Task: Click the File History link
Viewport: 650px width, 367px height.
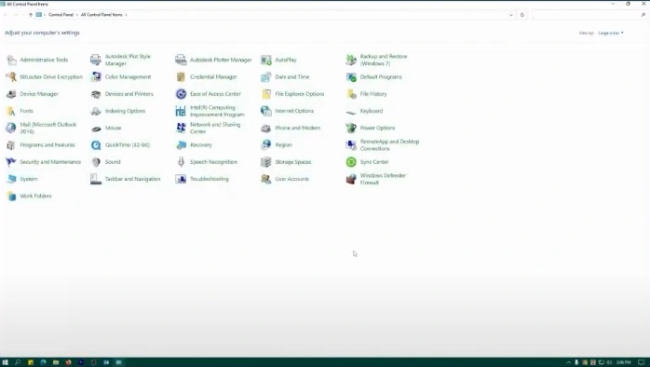Action: coord(373,94)
